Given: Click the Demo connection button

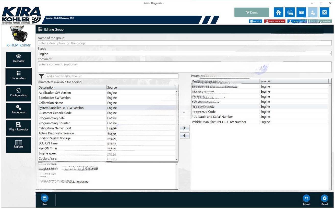Looking at the screenshot, I should click(x=252, y=12).
